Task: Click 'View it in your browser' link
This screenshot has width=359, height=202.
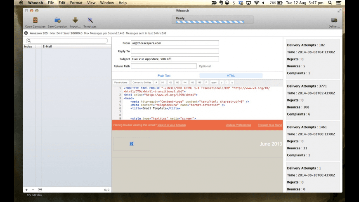Action: click(172, 125)
